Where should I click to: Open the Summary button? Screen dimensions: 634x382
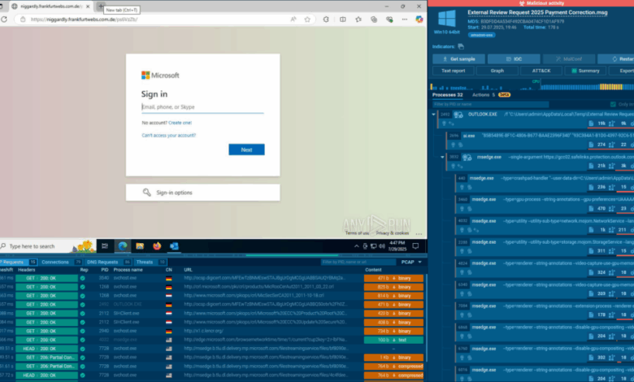pos(585,71)
